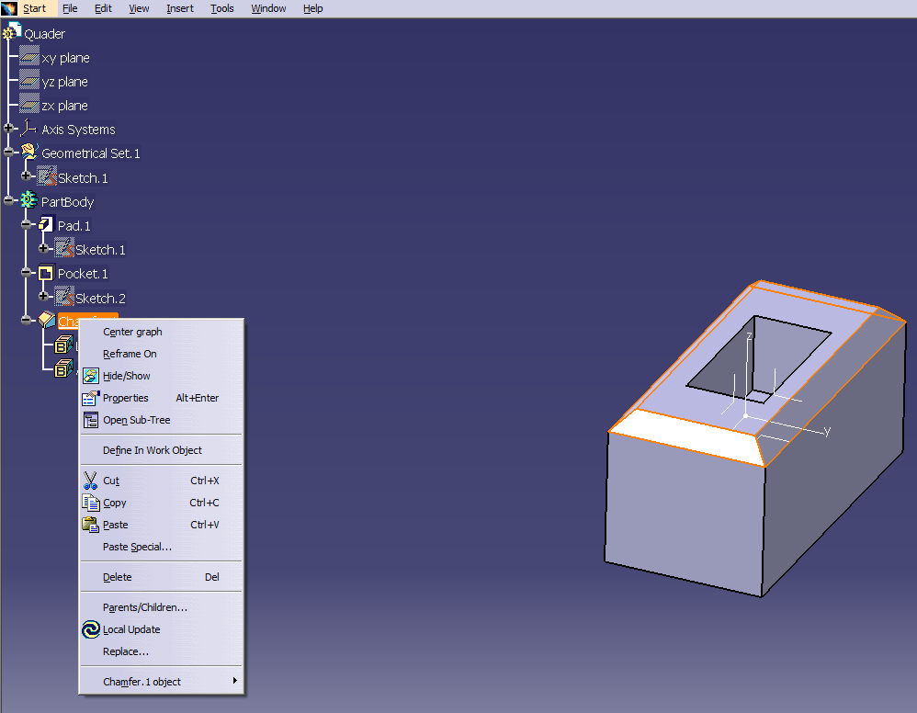
Task: Open the Insert menu in menu bar
Action: click(179, 8)
